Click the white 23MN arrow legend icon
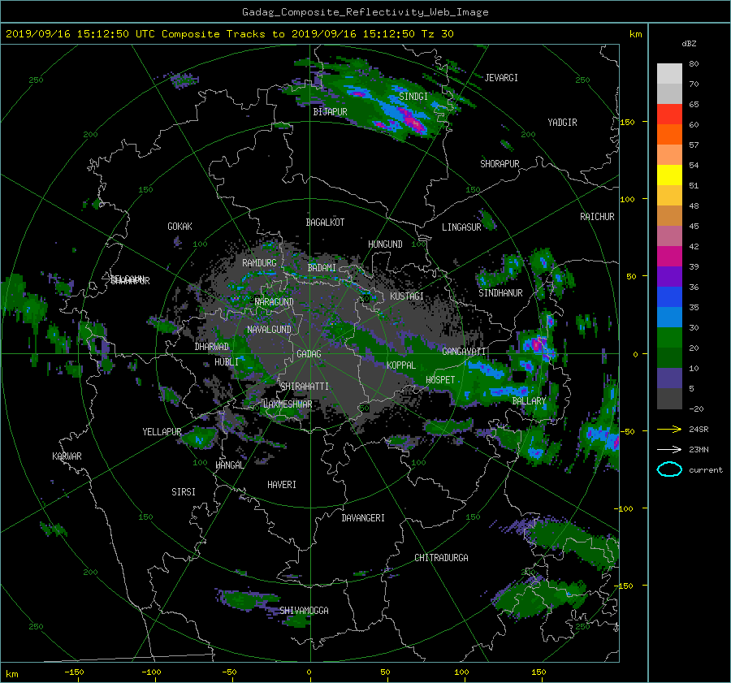Viewport: 731px width, 683px height. click(x=669, y=449)
